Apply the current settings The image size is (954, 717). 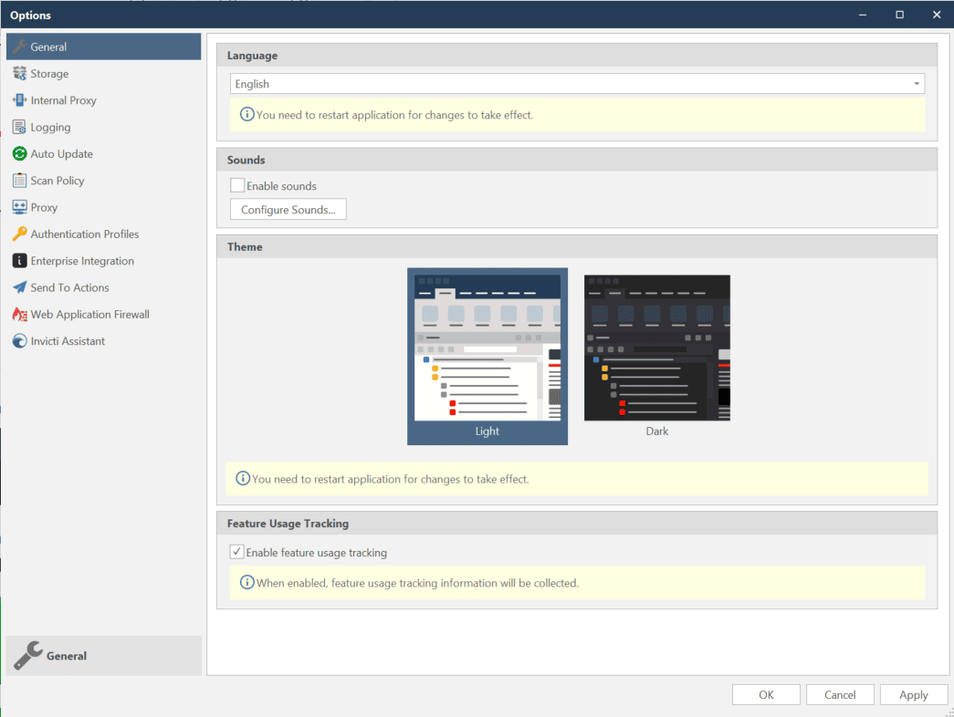913,694
